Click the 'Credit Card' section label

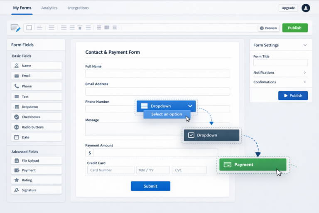tap(96, 163)
